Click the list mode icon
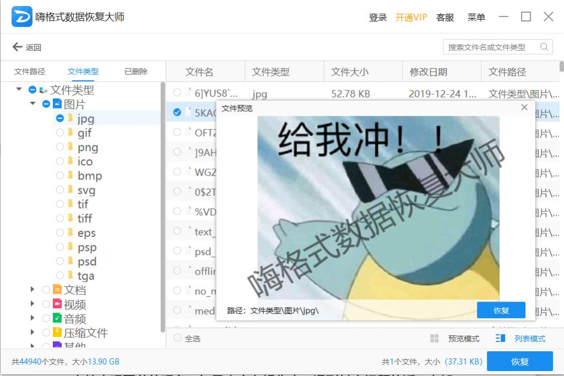The image size is (564, 376). click(x=500, y=338)
